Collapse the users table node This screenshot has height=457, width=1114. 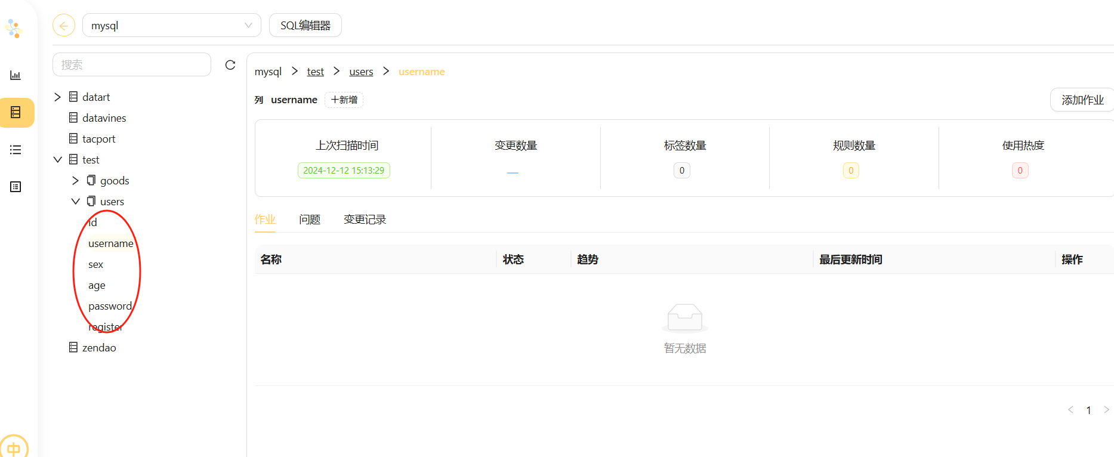(x=75, y=202)
